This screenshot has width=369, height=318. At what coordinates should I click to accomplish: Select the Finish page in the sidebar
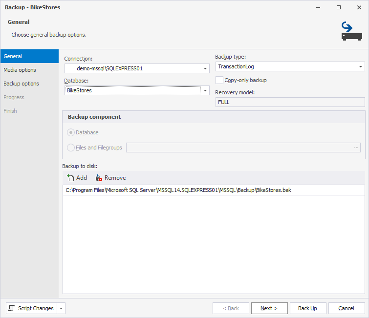click(29, 111)
